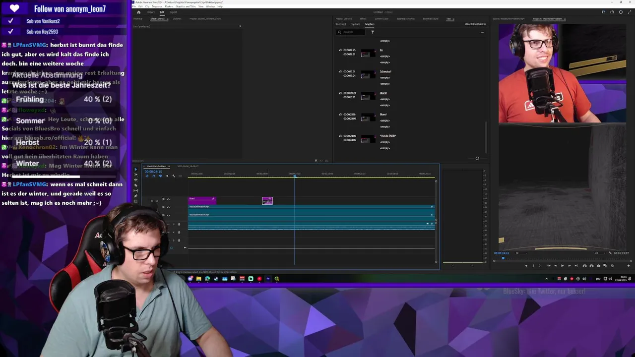Click the timeline playhead at 00:00:24:15
Viewport: 635px width, 357px height.
tap(295, 176)
